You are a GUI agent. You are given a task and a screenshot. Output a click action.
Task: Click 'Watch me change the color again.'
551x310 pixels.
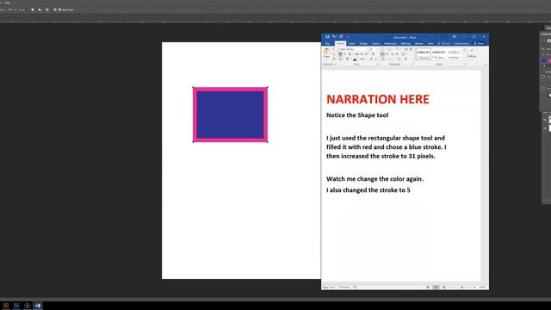point(375,178)
